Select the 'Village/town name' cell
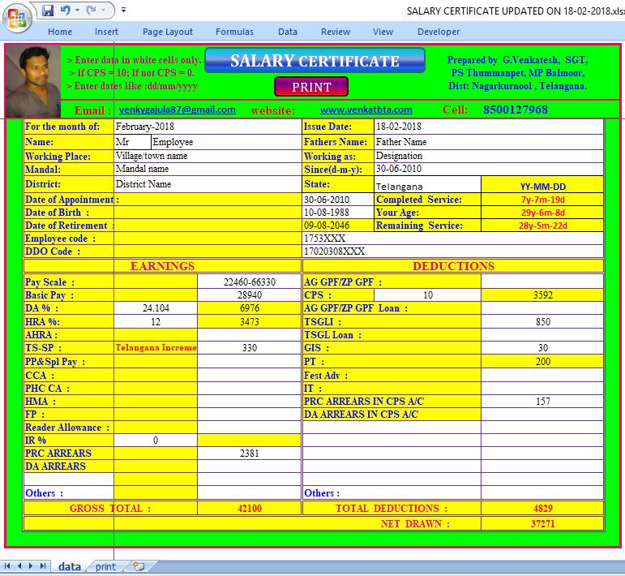This screenshot has height=576, width=625. coord(208,156)
